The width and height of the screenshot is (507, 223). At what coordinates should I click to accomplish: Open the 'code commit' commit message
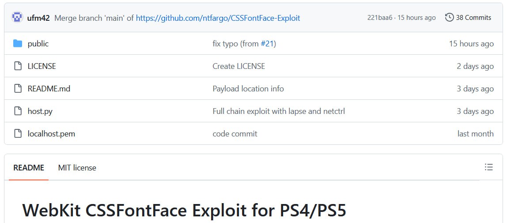235,134
